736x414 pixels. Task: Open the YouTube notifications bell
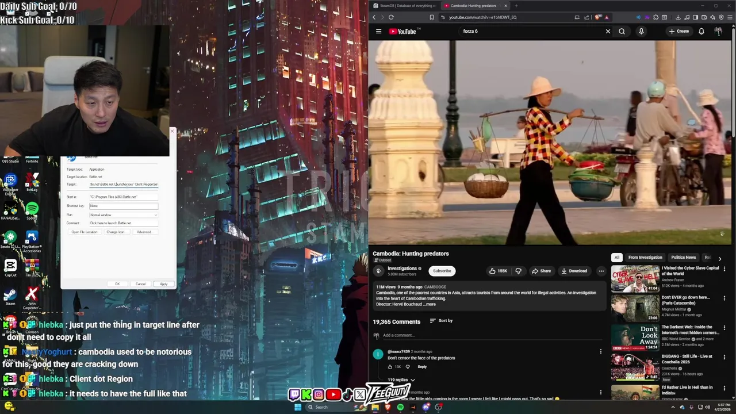pyautogui.click(x=701, y=31)
